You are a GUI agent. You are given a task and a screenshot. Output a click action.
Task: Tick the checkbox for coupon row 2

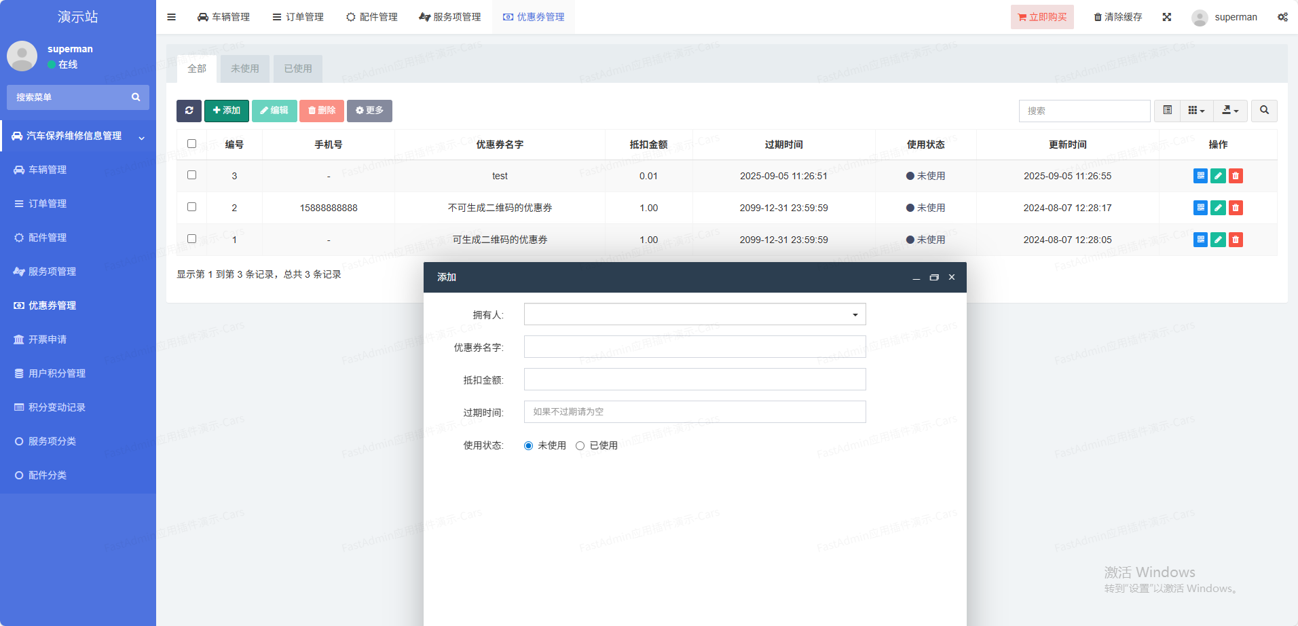pyautogui.click(x=191, y=207)
